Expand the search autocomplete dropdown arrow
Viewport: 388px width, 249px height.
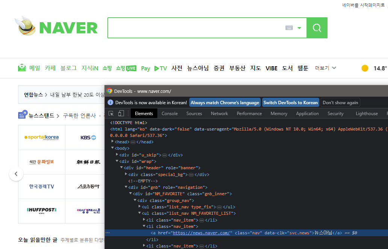(299, 28)
